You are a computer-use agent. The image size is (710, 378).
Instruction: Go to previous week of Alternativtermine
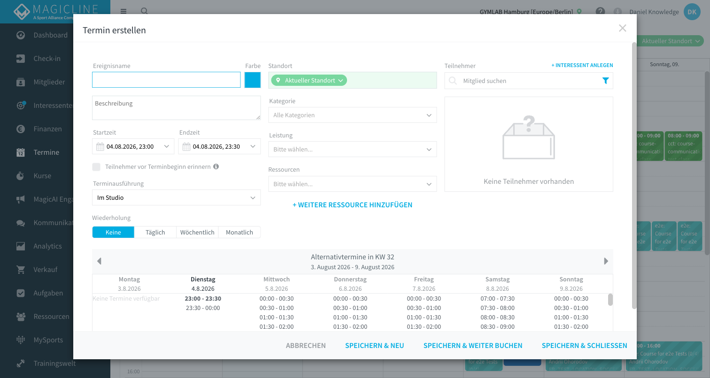pyautogui.click(x=99, y=261)
